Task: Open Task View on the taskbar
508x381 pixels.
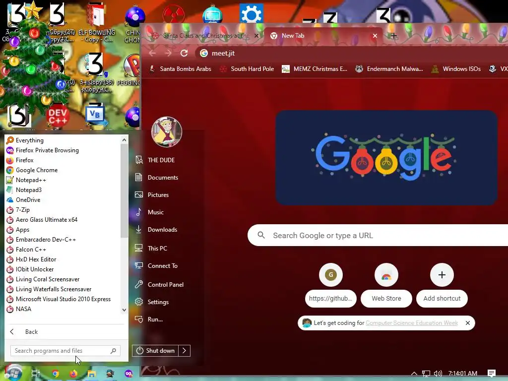Action: click(x=36, y=374)
